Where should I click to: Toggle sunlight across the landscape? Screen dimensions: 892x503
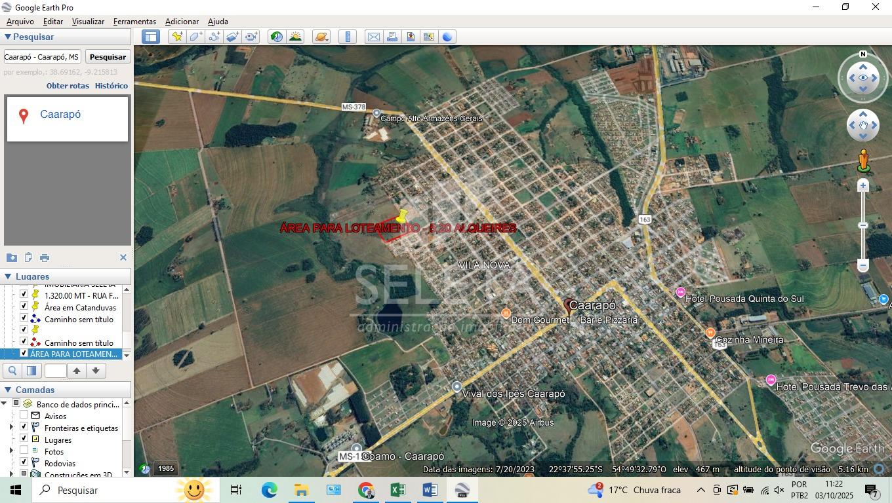coord(295,37)
